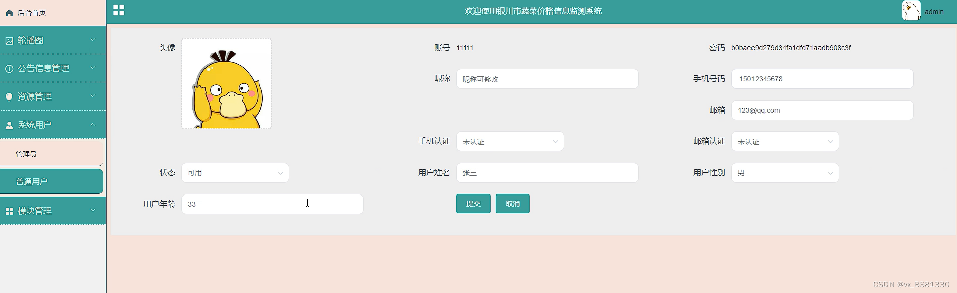Viewport: 957px width, 293px height.
Task: Click the 邮箱 input field
Action: click(x=823, y=110)
